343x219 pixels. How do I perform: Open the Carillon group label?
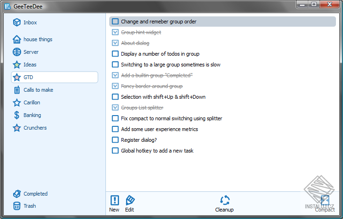pyautogui.click(x=32, y=102)
